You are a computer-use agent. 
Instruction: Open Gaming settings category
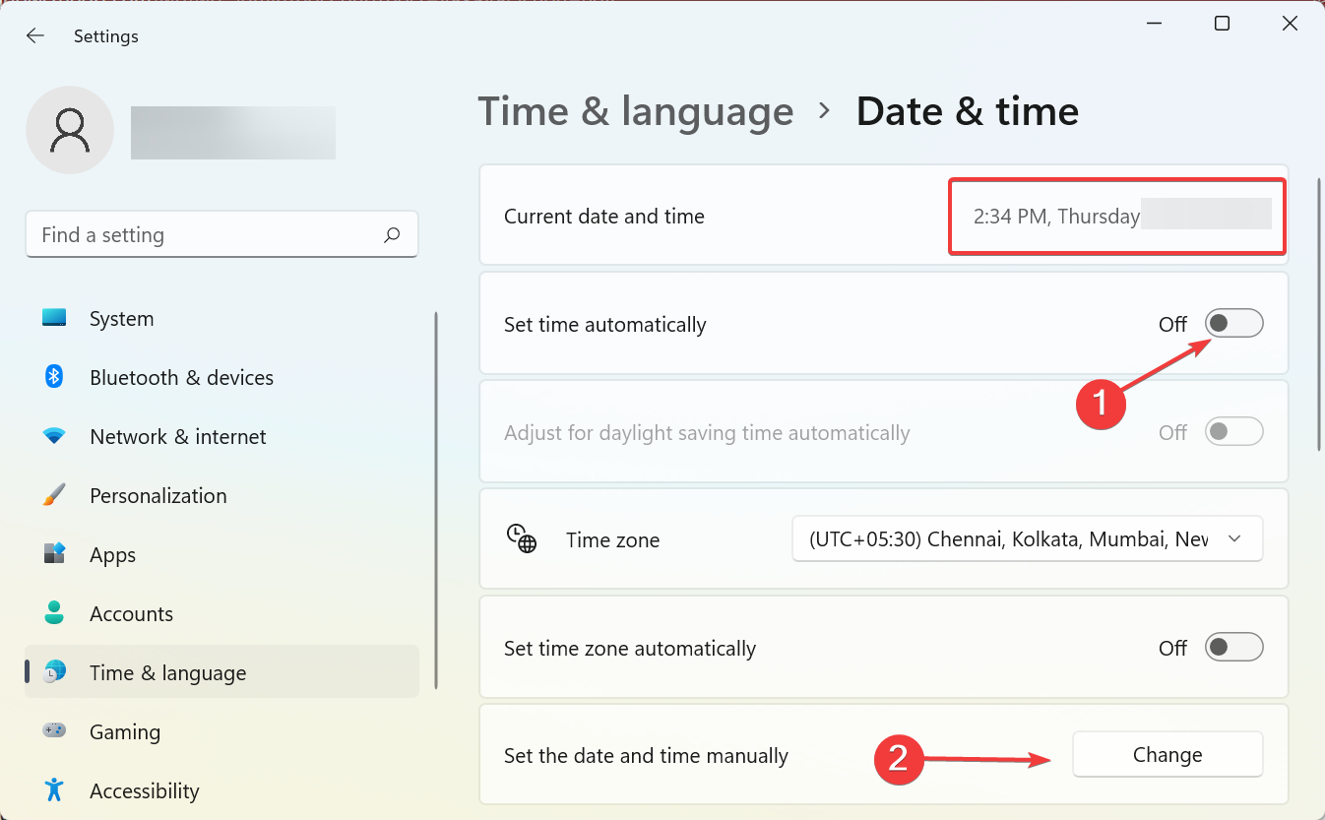tap(221, 731)
